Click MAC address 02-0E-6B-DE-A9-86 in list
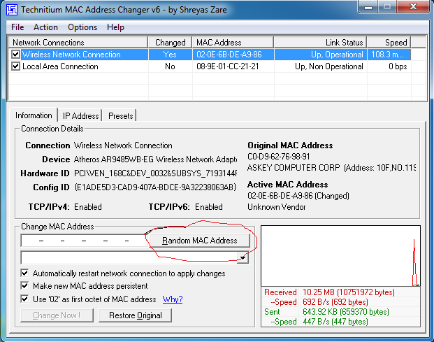434x342 pixels. click(229, 55)
